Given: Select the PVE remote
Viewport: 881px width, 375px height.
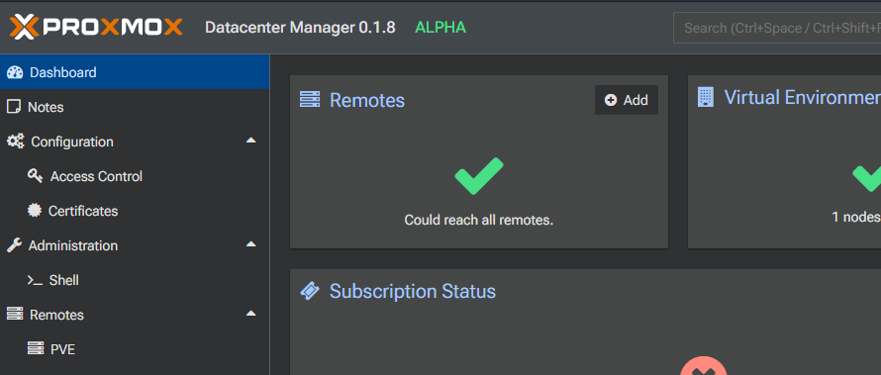Looking at the screenshot, I should tap(135, 348).
